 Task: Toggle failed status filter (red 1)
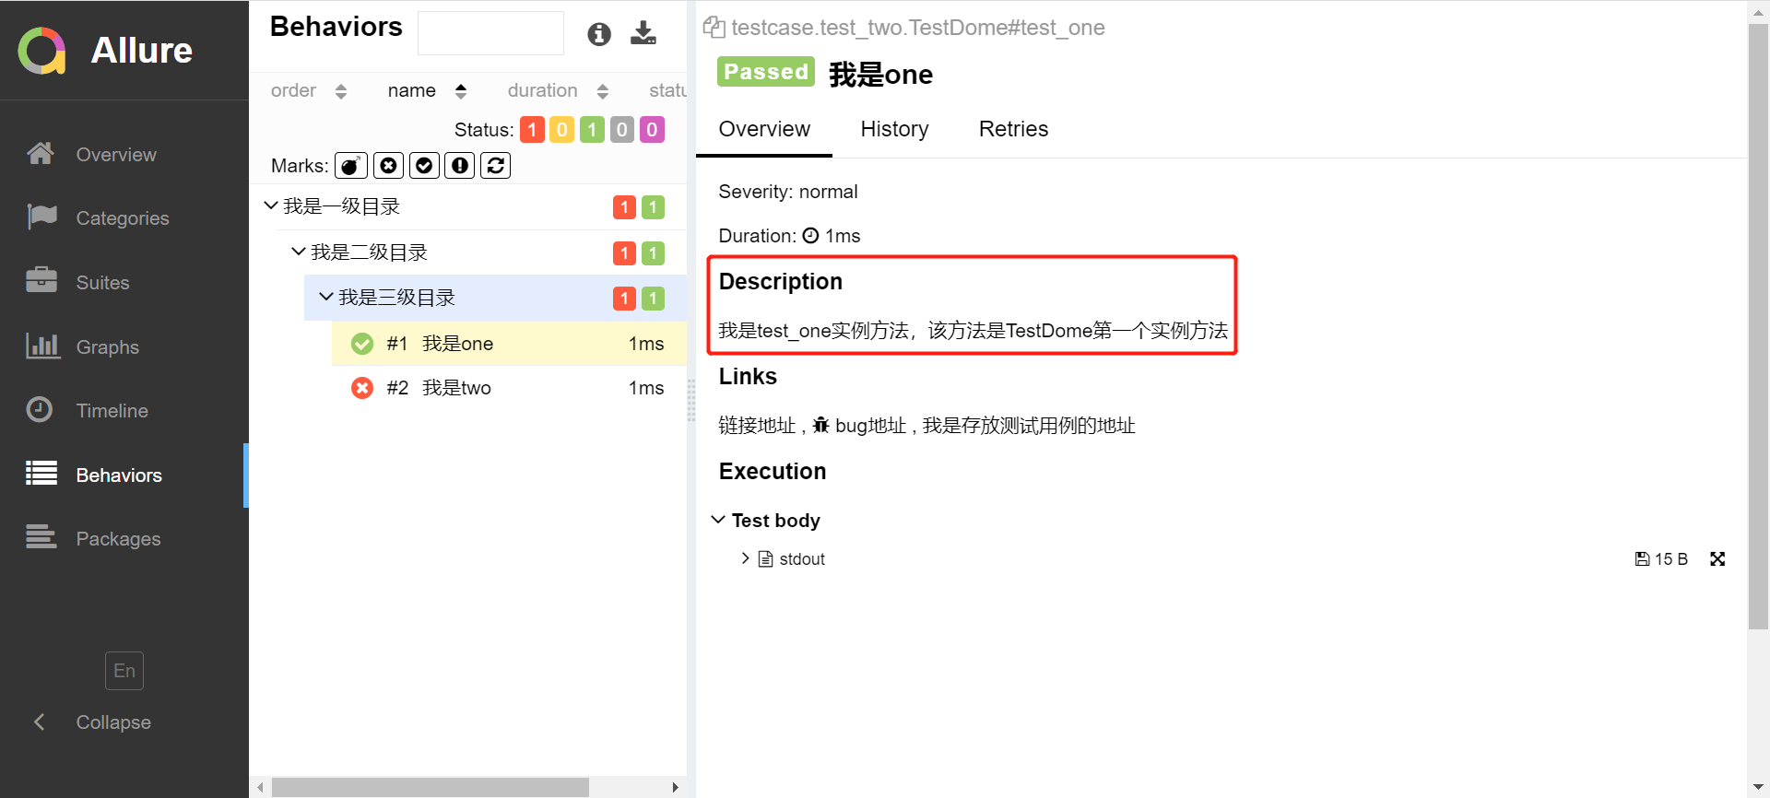click(532, 130)
